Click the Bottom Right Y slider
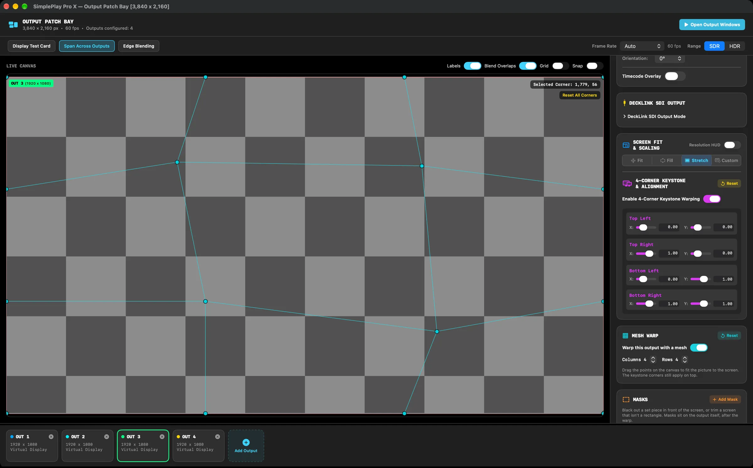753x468 pixels. point(700,304)
